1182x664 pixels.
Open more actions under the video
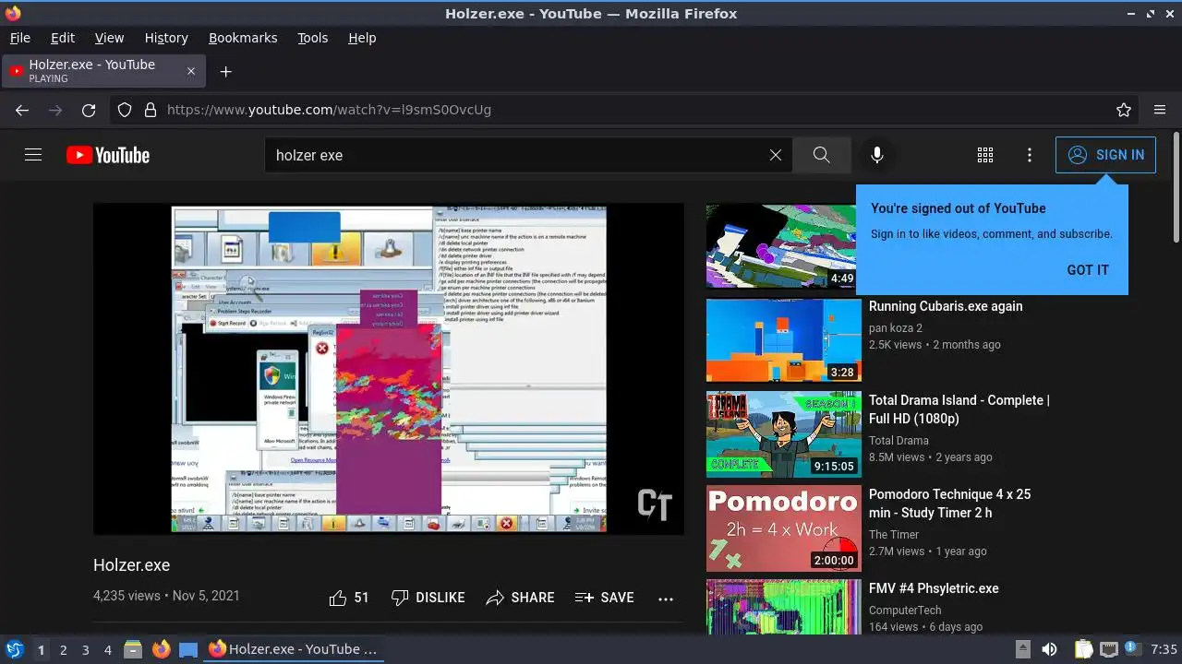666,599
